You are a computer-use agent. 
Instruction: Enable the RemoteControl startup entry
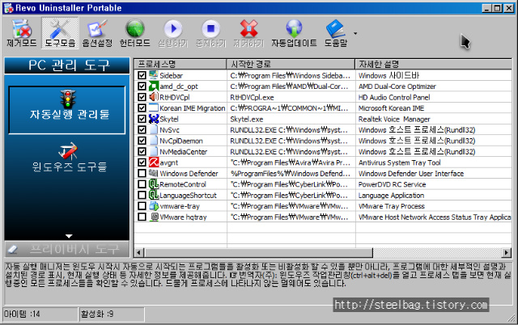pyautogui.click(x=142, y=184)
